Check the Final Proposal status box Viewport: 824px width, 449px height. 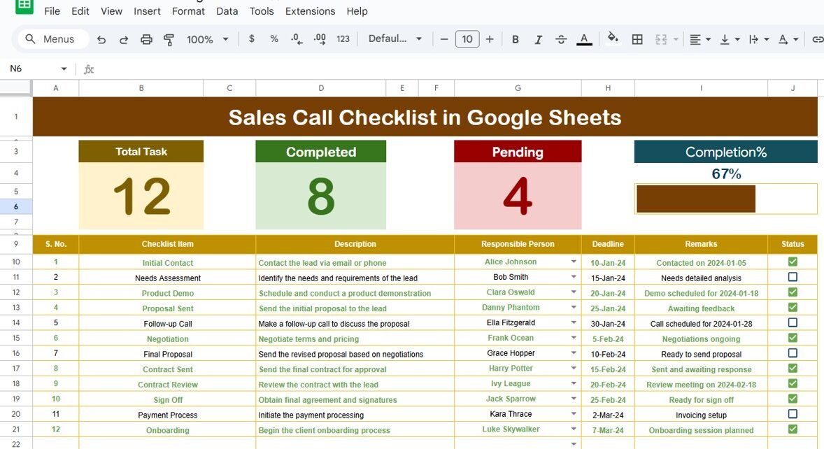coord(793,353)
